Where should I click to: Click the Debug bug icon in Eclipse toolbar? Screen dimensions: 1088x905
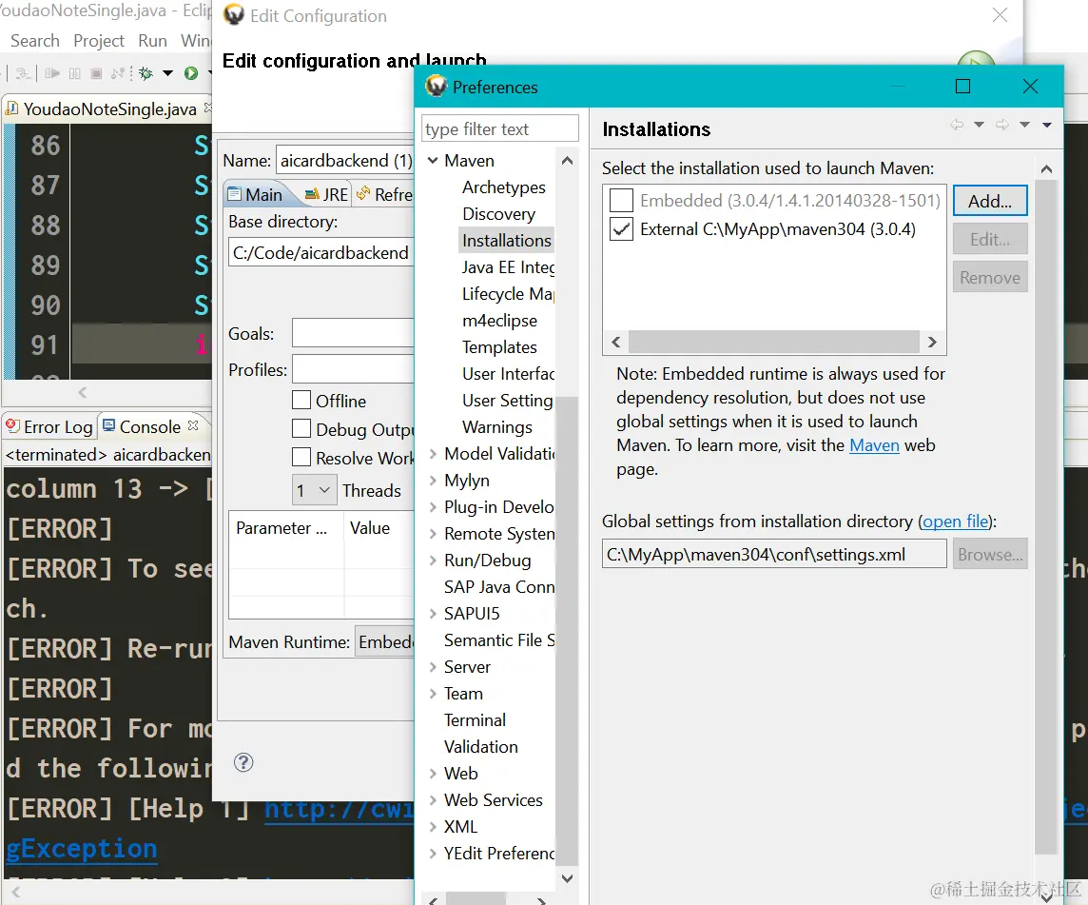146,73
